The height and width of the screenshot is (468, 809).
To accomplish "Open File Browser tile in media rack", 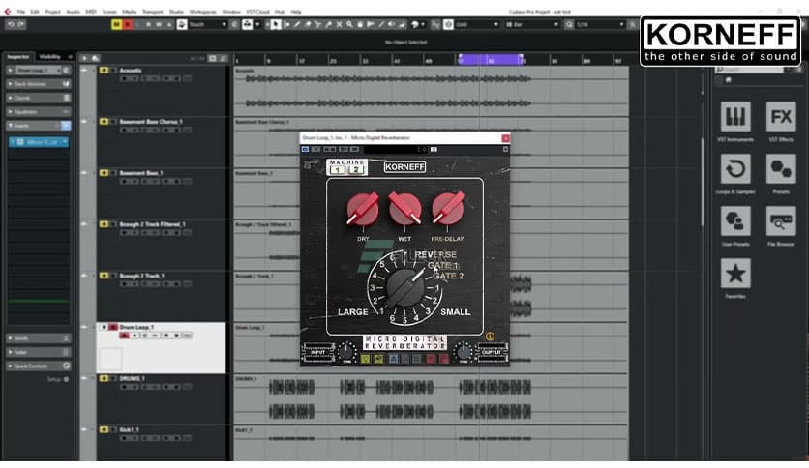I will pos(781,221).
